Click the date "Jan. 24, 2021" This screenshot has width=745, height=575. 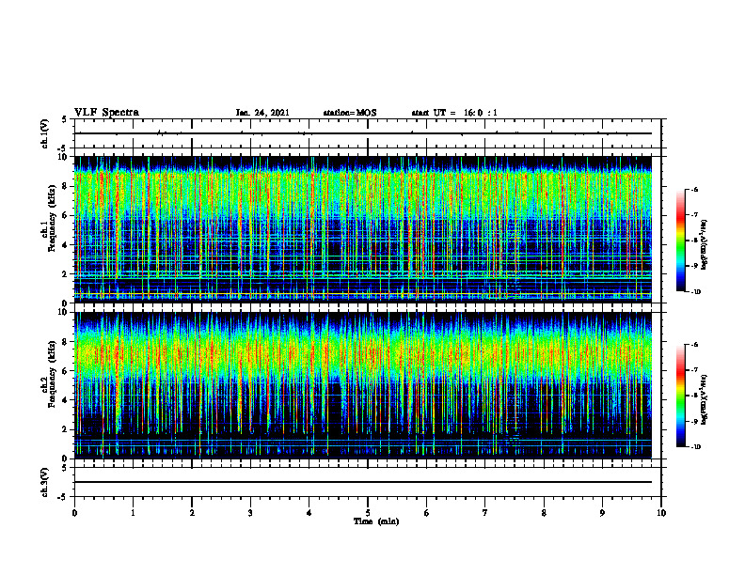click(262, 113)
